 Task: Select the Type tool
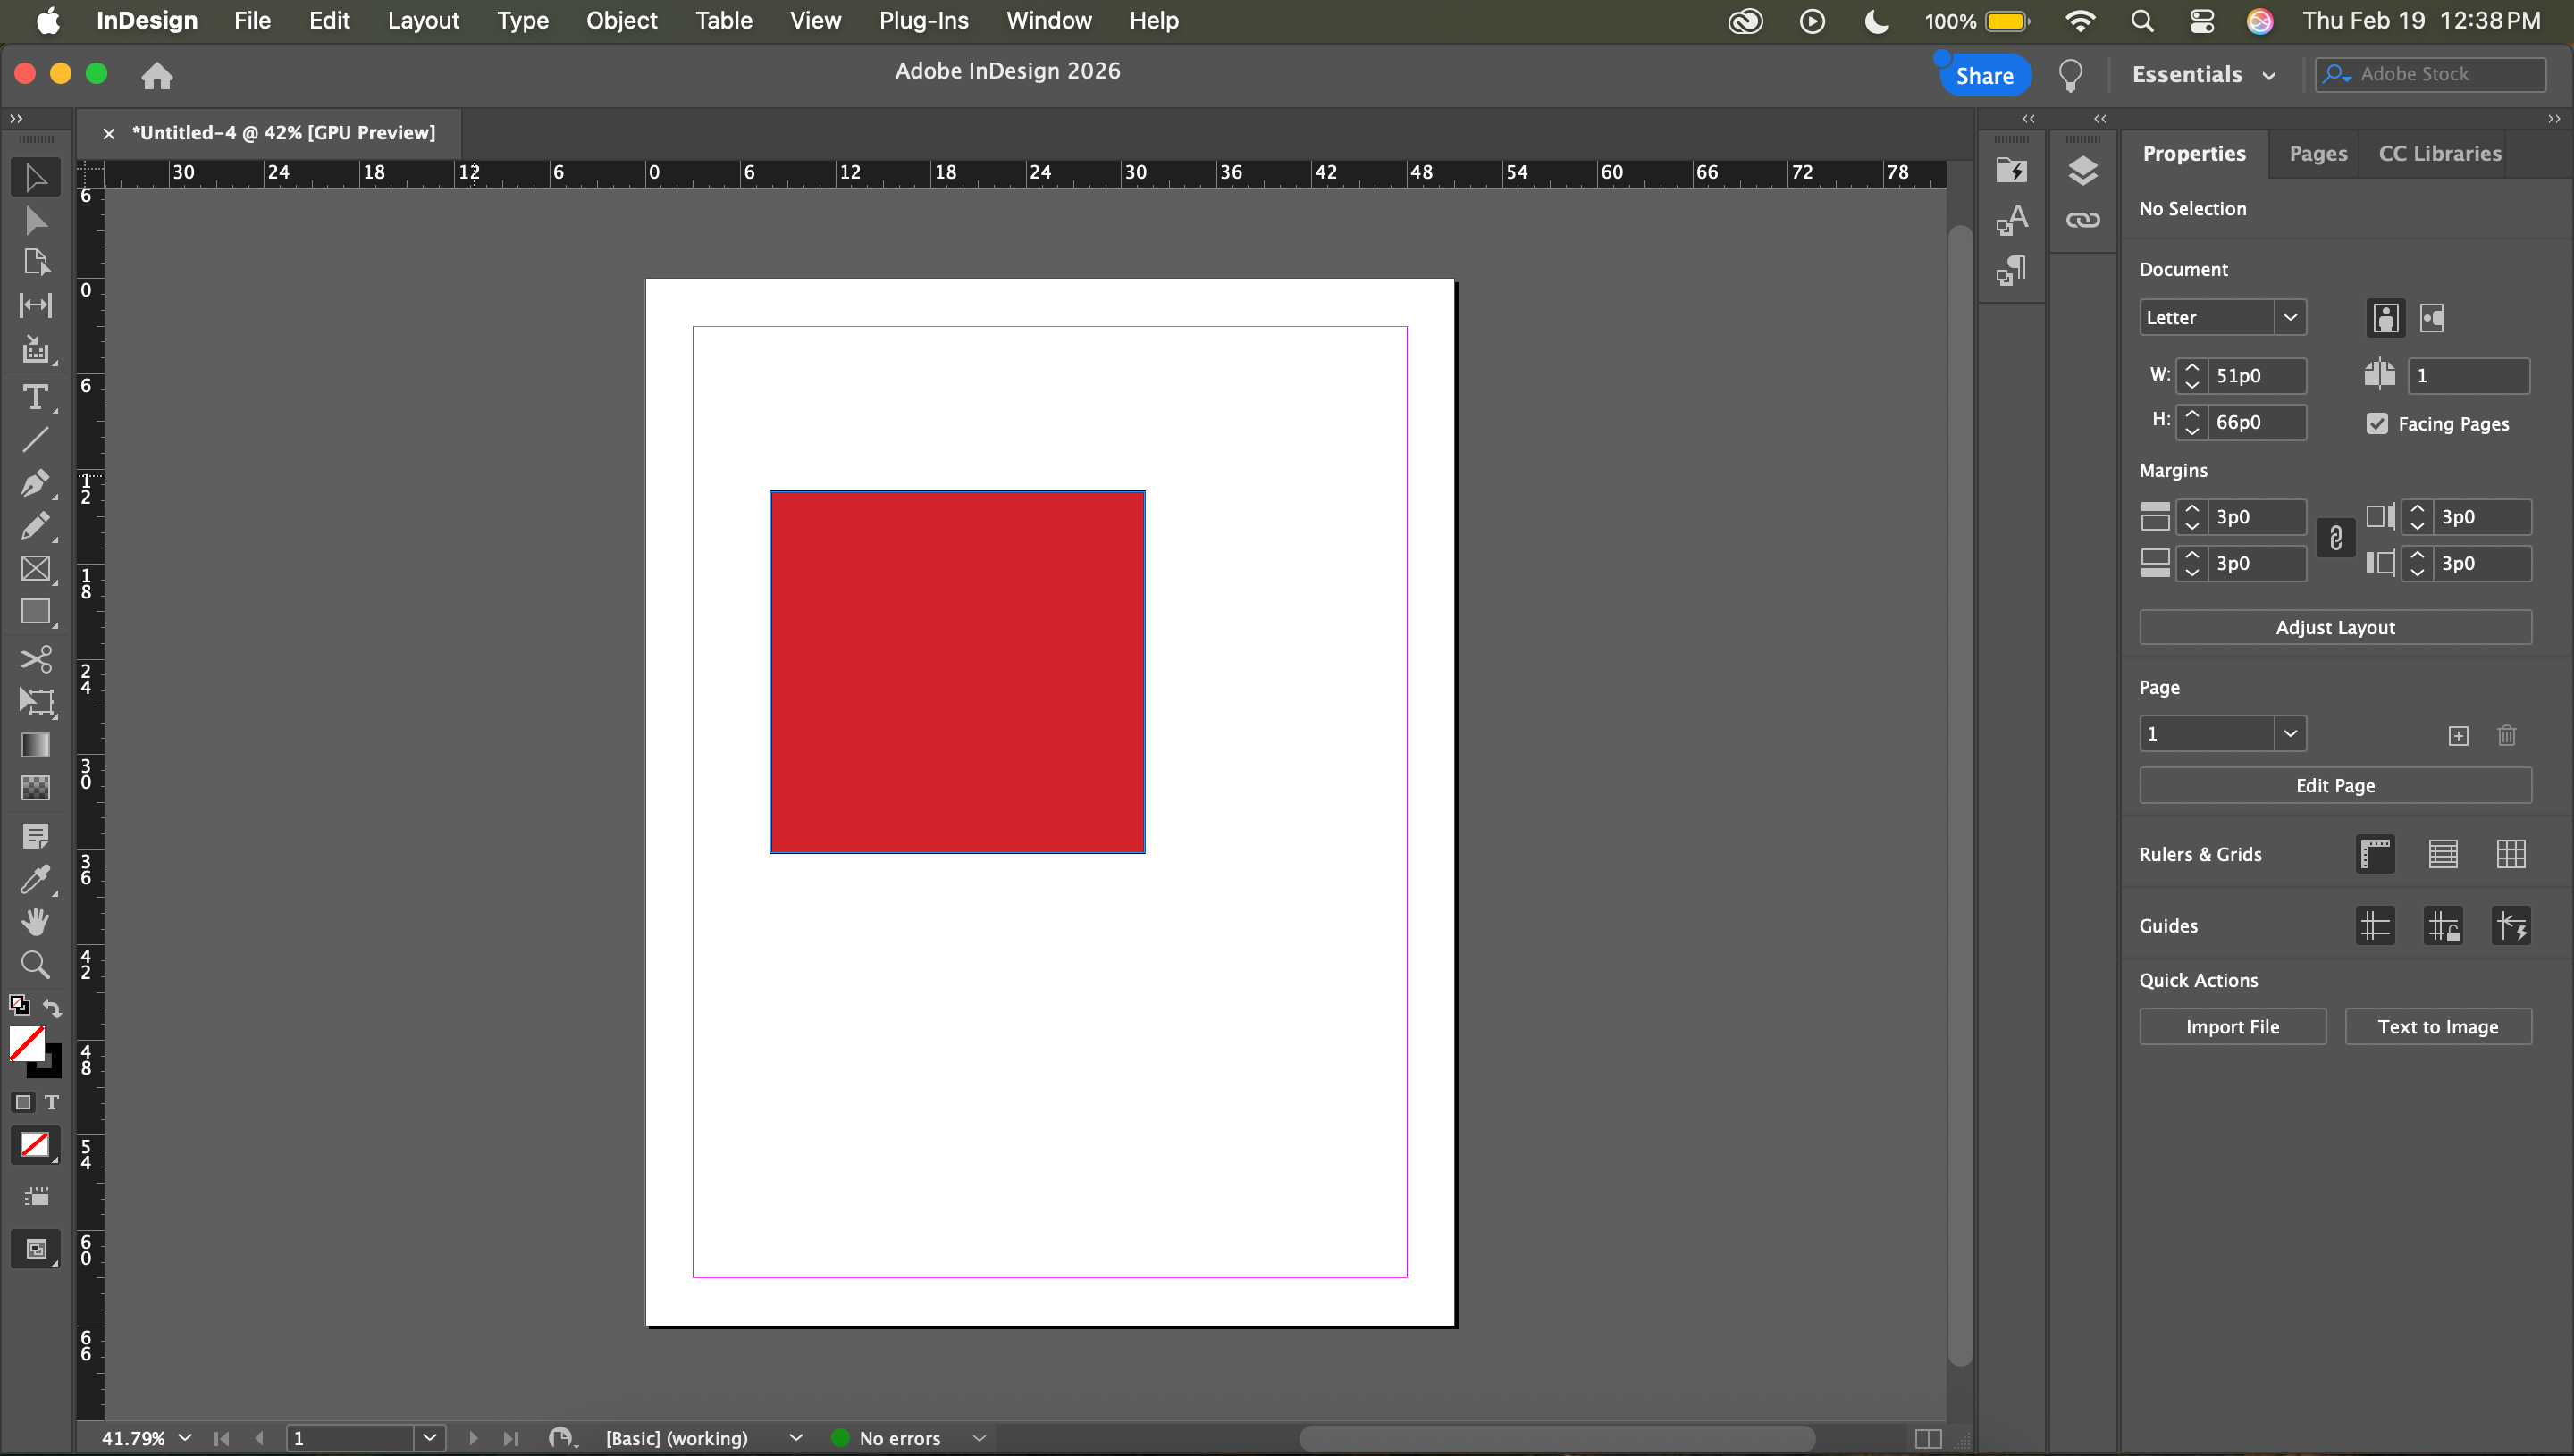pos(35,397)
